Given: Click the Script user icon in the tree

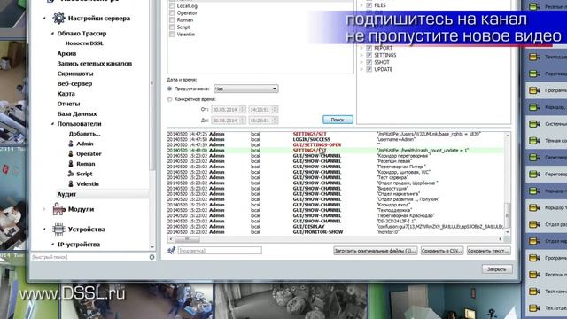Looking at the screenshot, I should (71, 174).
